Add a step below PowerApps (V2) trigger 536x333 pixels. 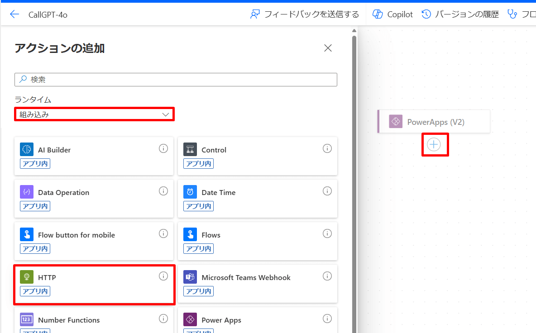[x=434, y=144]
